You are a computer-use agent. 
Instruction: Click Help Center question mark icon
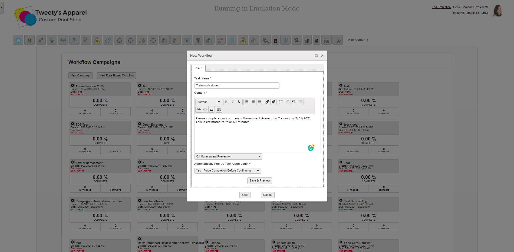[x=367, y=40]
